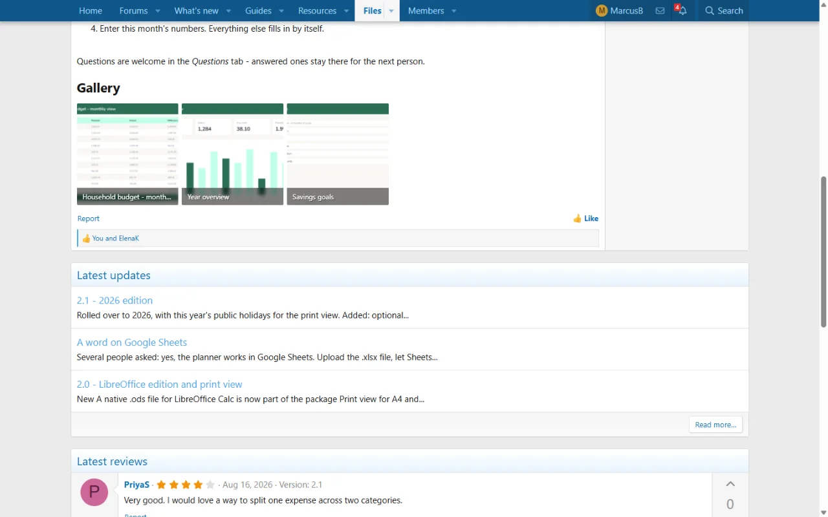828x517 pixels.
Task: Open the Year overview gallery thumbnail
Action: coord(233,154)
